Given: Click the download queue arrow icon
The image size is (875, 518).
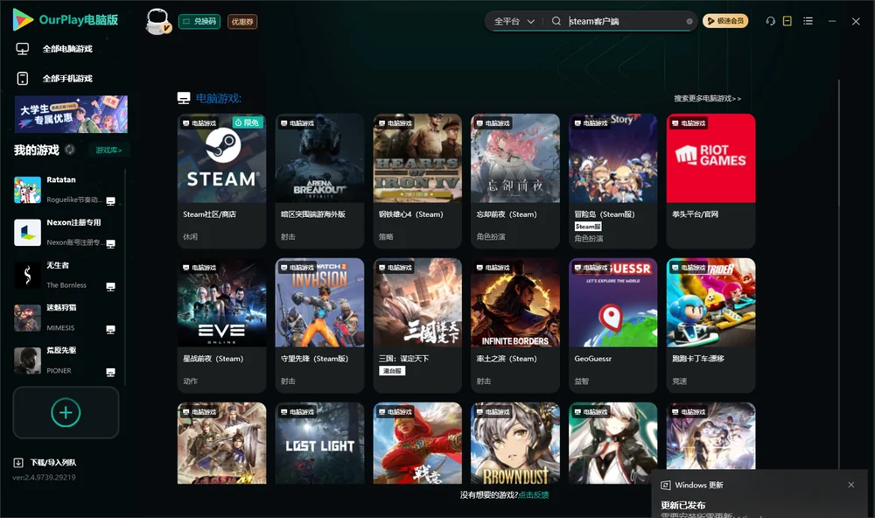Looking at the screenshot, I should coord(18,463).
